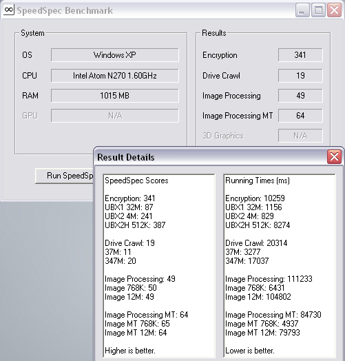Click the '347M: 17037' running time
The width and height of the screenshot is (345, 361).
coord(247,261)
